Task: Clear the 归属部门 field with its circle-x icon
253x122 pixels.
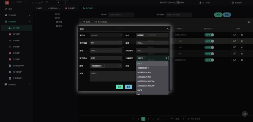Action: (x=166, y=58)
